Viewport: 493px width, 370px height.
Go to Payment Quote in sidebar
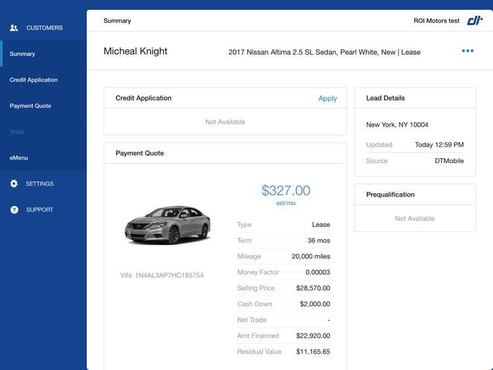point(43,106)
